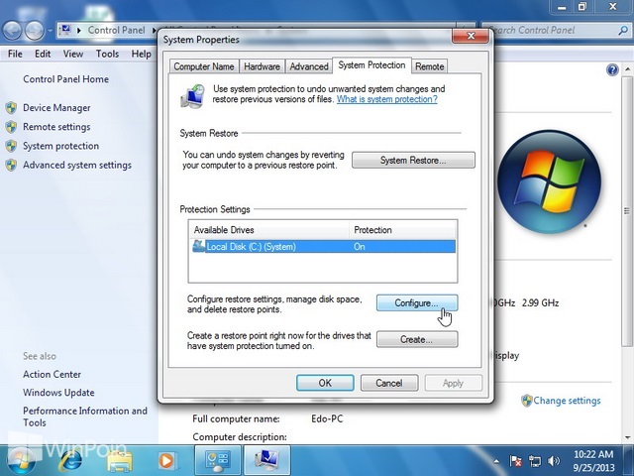Open recent pages dropdown arrow

pos(50,31)
